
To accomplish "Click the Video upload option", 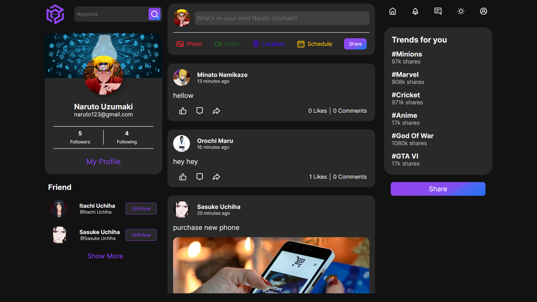I will (227, 44).
